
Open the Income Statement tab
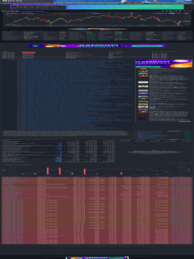pos(12,140)
